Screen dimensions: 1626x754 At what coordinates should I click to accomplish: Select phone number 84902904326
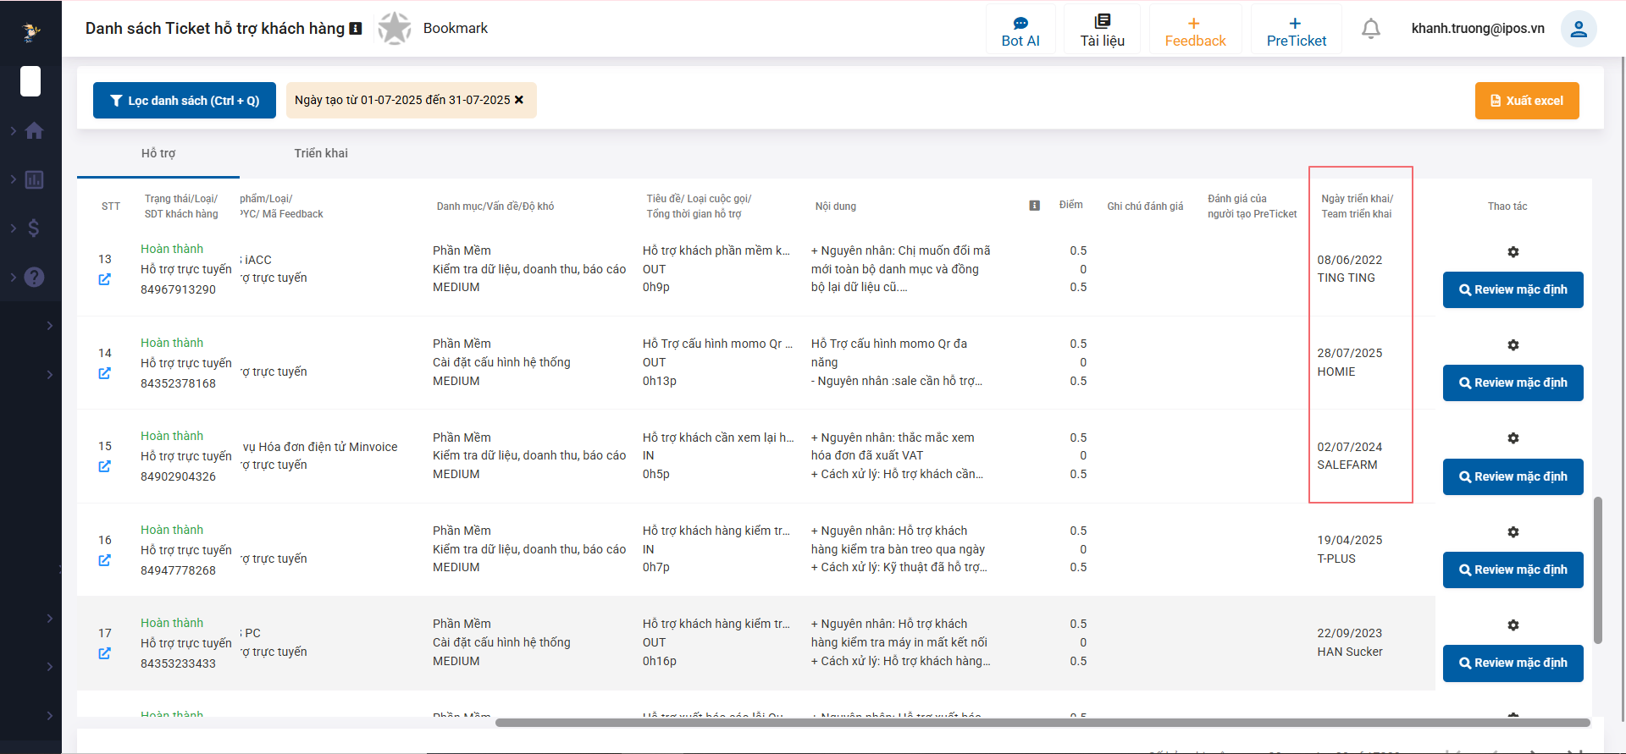[178, 476]
